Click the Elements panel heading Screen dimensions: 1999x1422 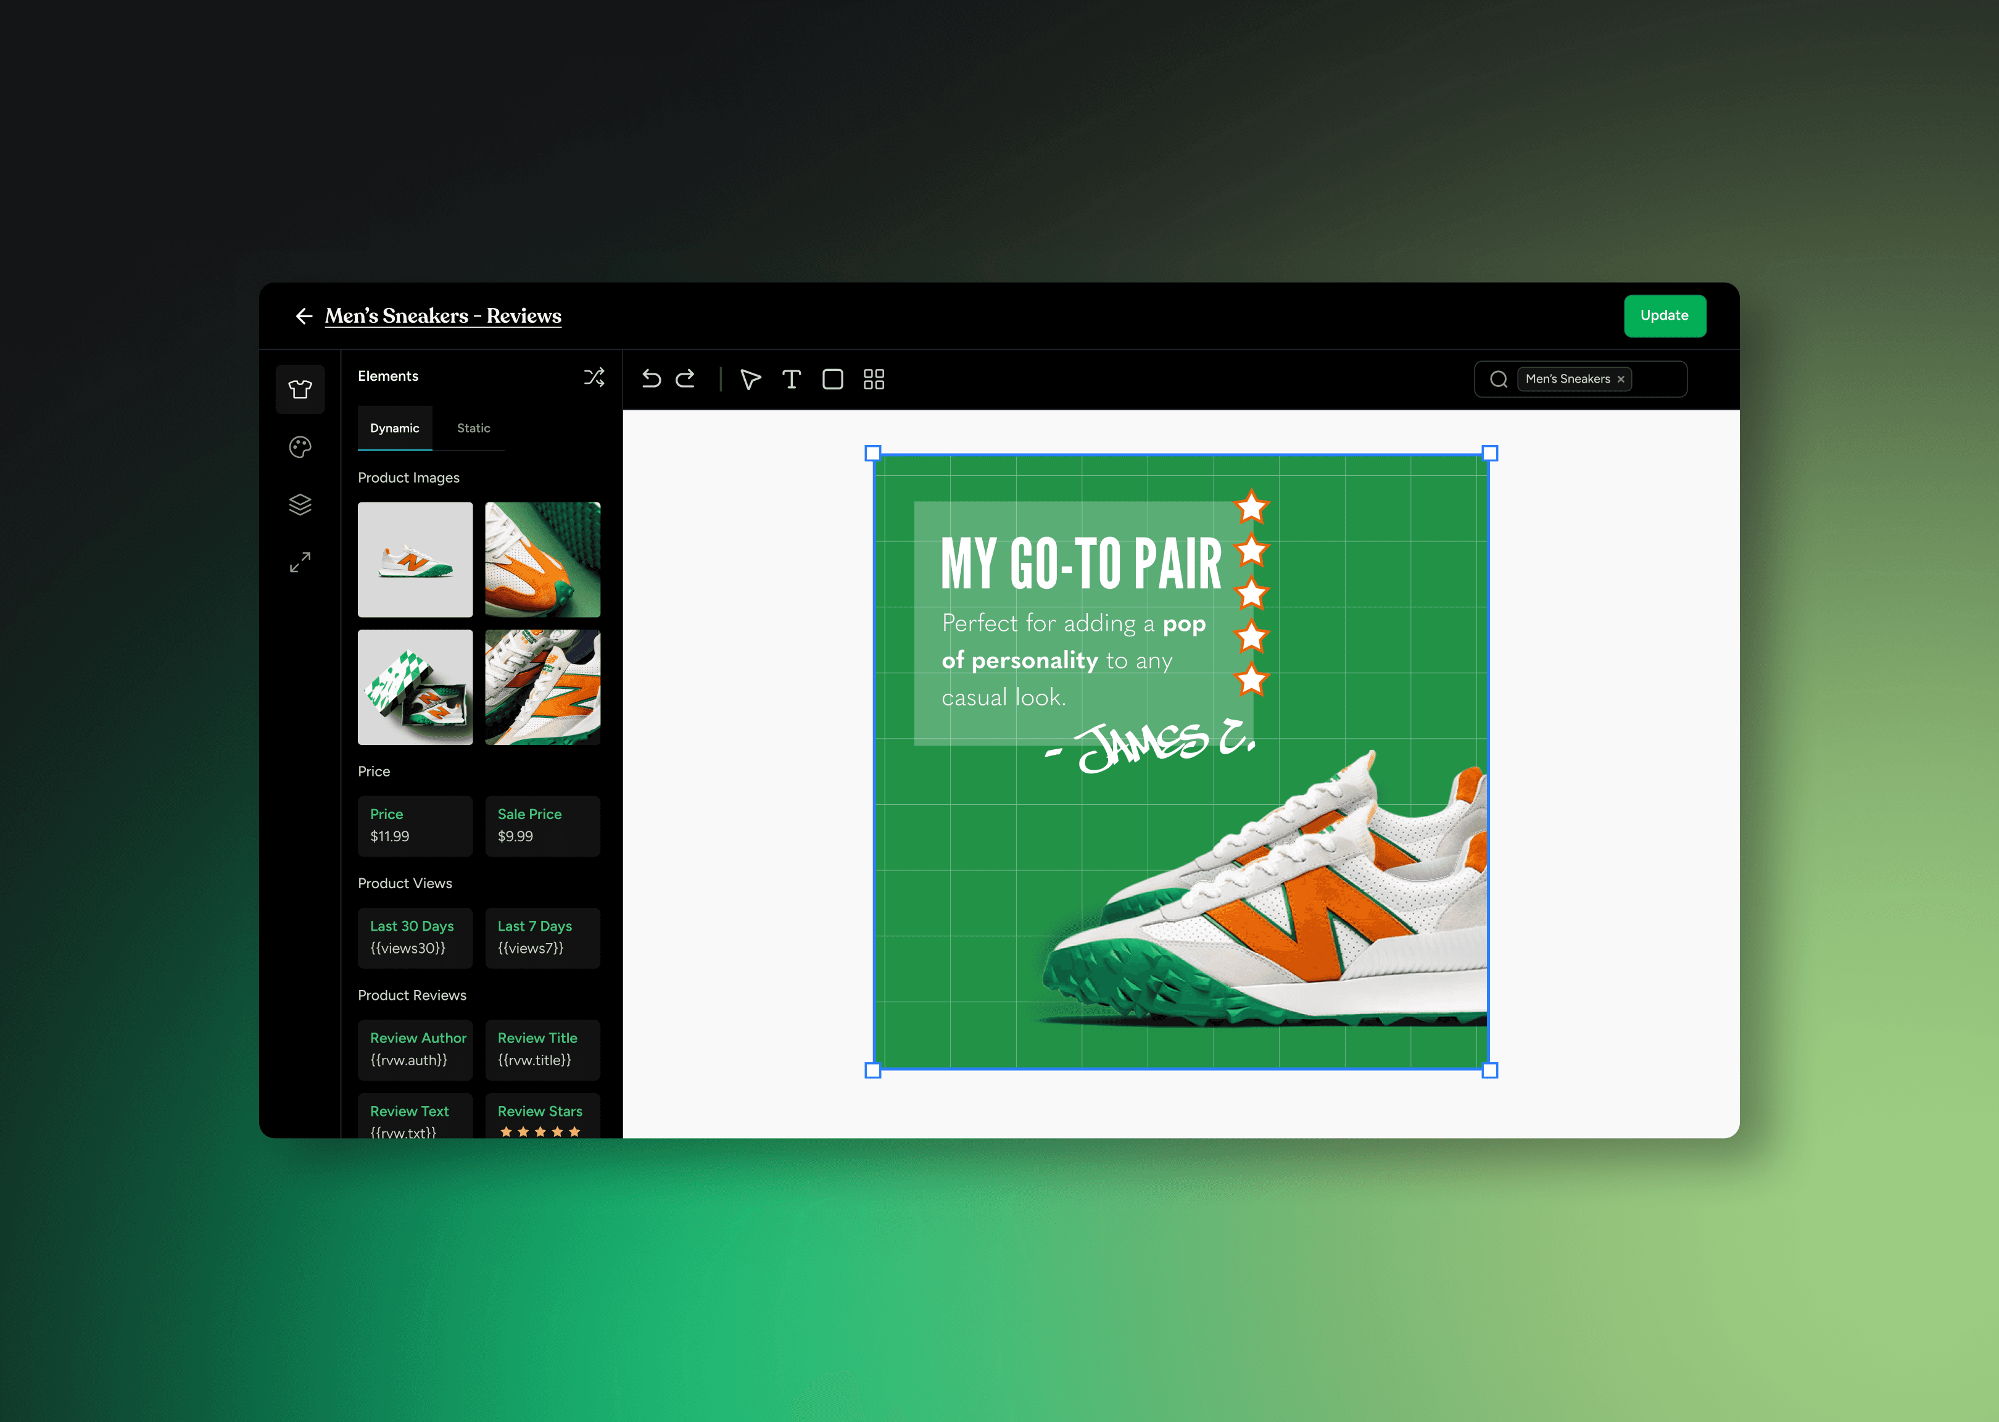click(387, 376)
